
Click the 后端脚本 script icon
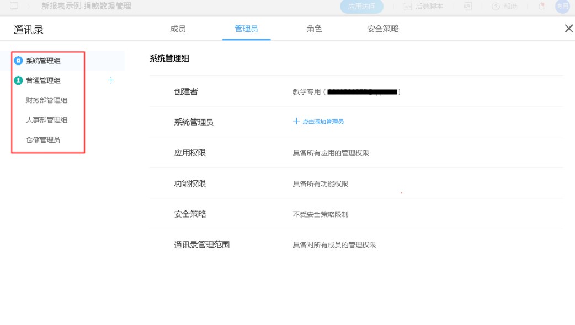click(408, 7)
